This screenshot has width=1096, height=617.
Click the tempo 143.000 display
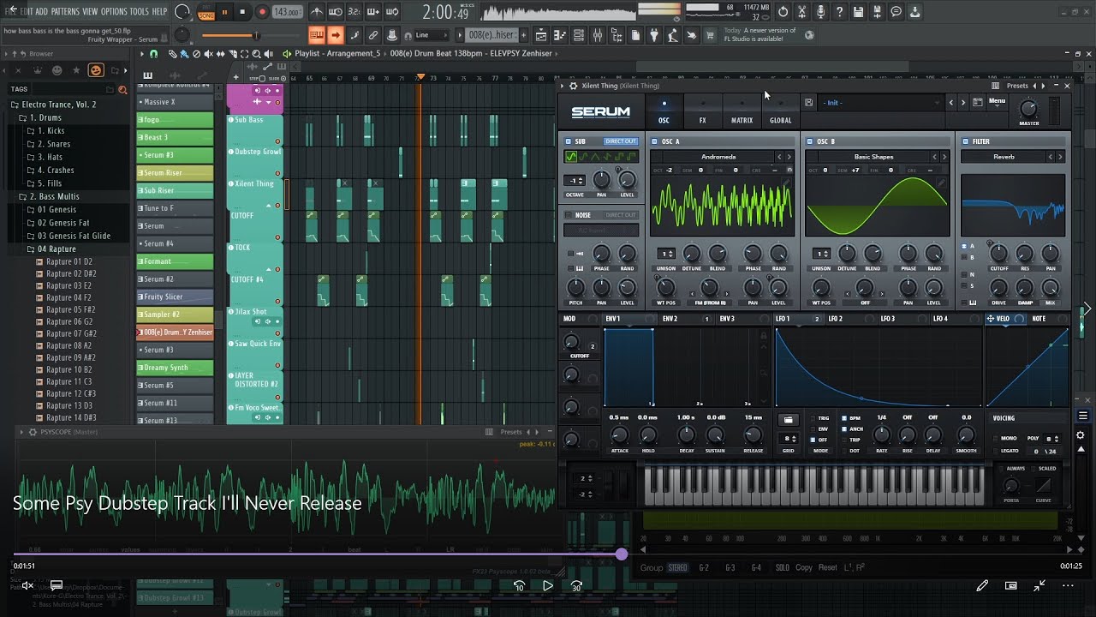coord(287,12)
